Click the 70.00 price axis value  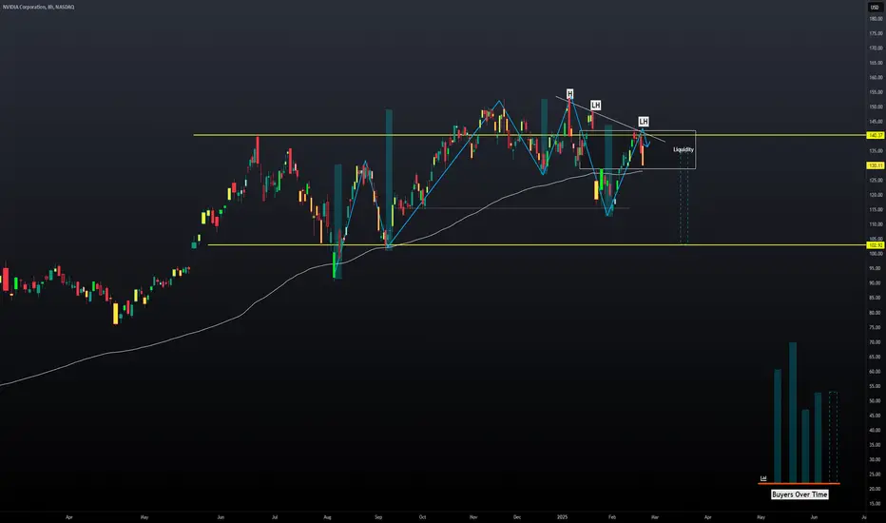click(876, 342)
